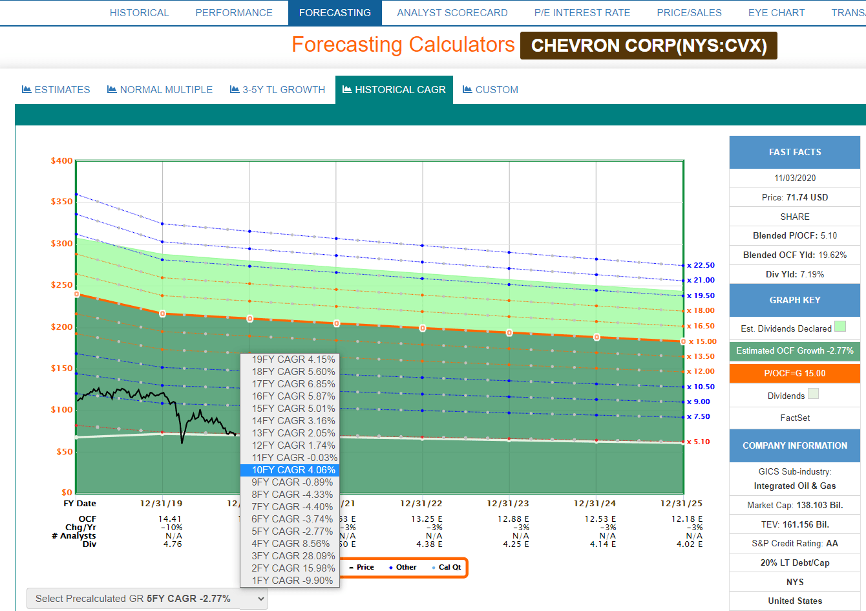Choose 9FY CAGR -0.89% option
This screenshot has width=866, height=611.
(290, 482)
